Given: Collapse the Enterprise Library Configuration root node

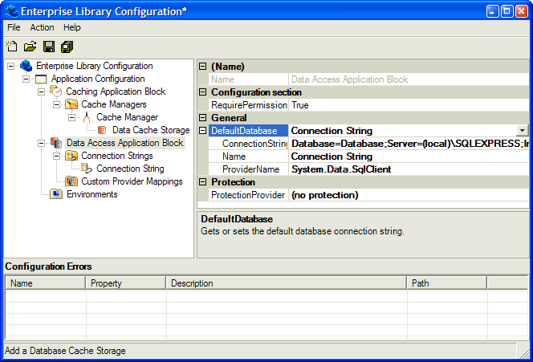Looking at the screenshot, I should click(x=11, y=66).
